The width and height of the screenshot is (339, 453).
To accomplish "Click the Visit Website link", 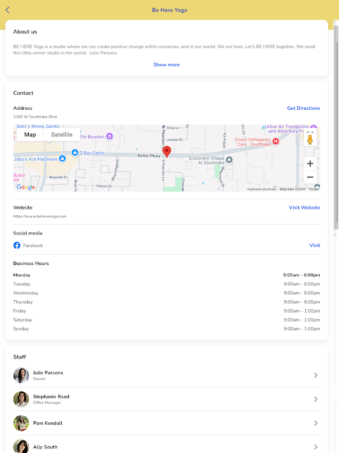I will tap(305, 207).
